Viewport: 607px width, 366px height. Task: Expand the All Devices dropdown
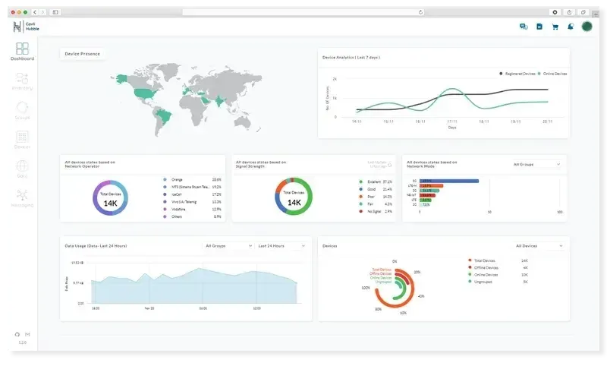coord(539,246)
